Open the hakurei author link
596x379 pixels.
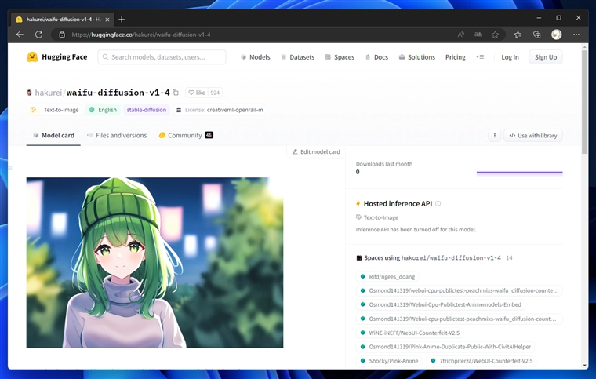[x=49, y=93]
